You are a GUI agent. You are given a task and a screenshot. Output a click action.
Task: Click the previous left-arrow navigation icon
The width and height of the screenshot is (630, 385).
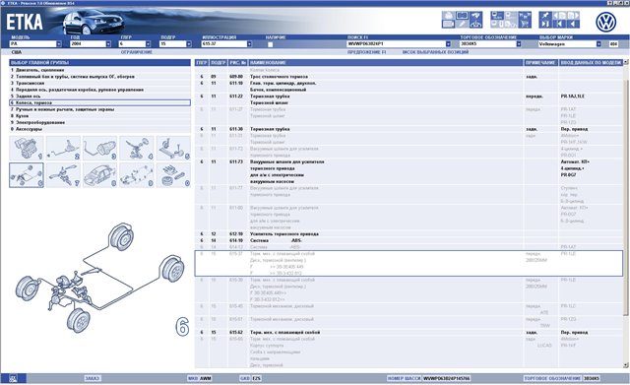[573, 24]
